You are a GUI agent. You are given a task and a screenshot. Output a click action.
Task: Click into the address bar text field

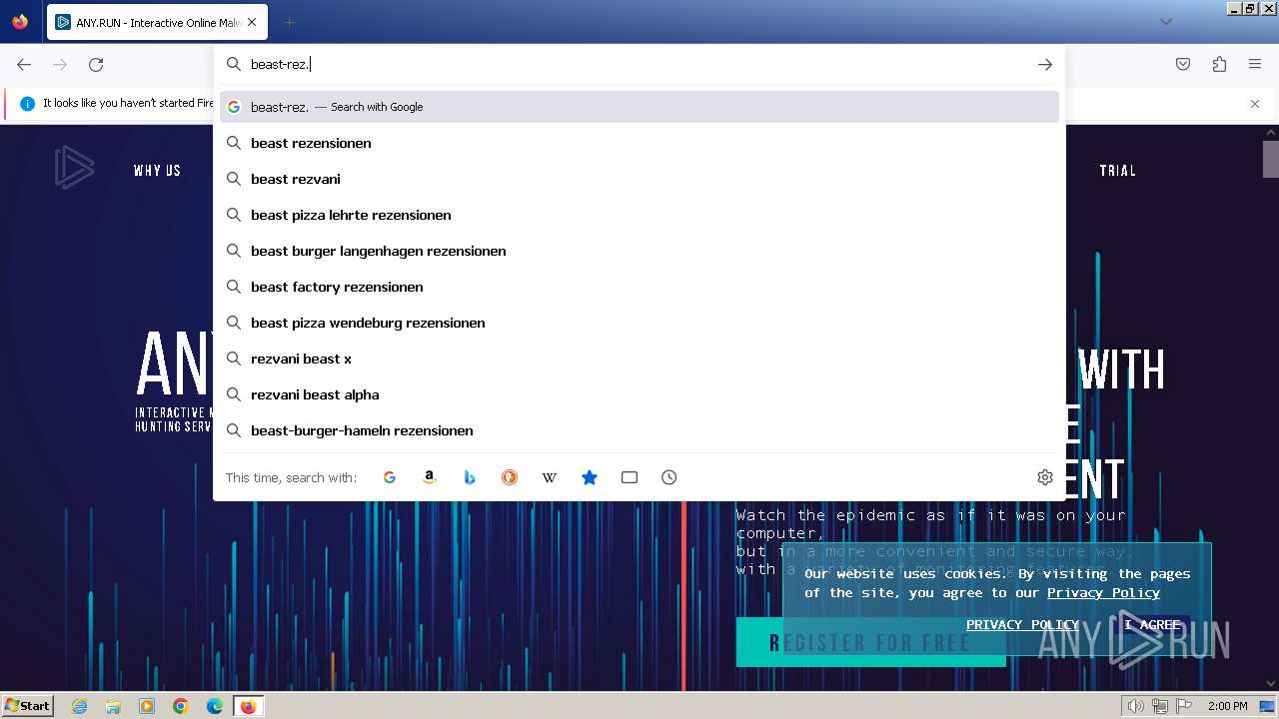click(x=639, y=64)
